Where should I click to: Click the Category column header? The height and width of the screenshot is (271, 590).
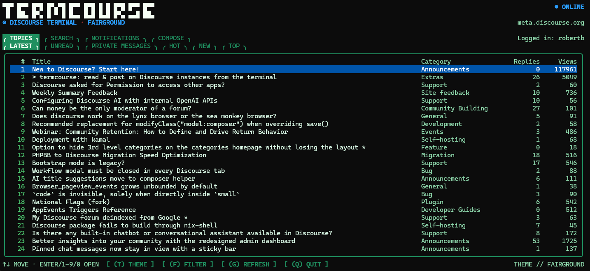(x=436, y=62)
